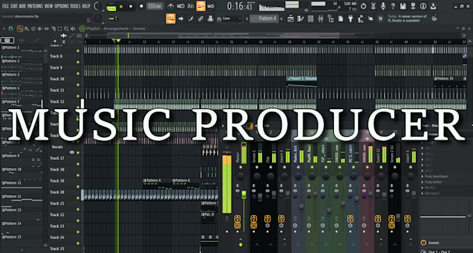Screen dimensions: 473x253
Task: Click the tempo tapper icon
Action: point(360,19)
